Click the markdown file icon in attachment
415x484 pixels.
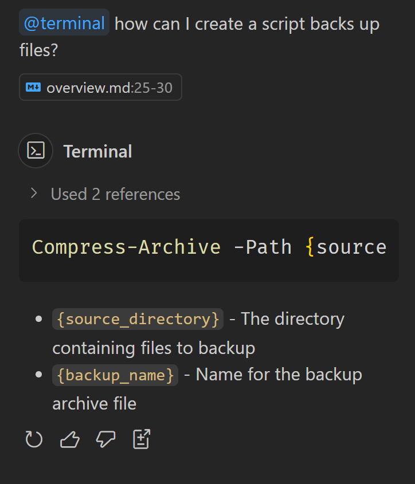tap(33, 88)
